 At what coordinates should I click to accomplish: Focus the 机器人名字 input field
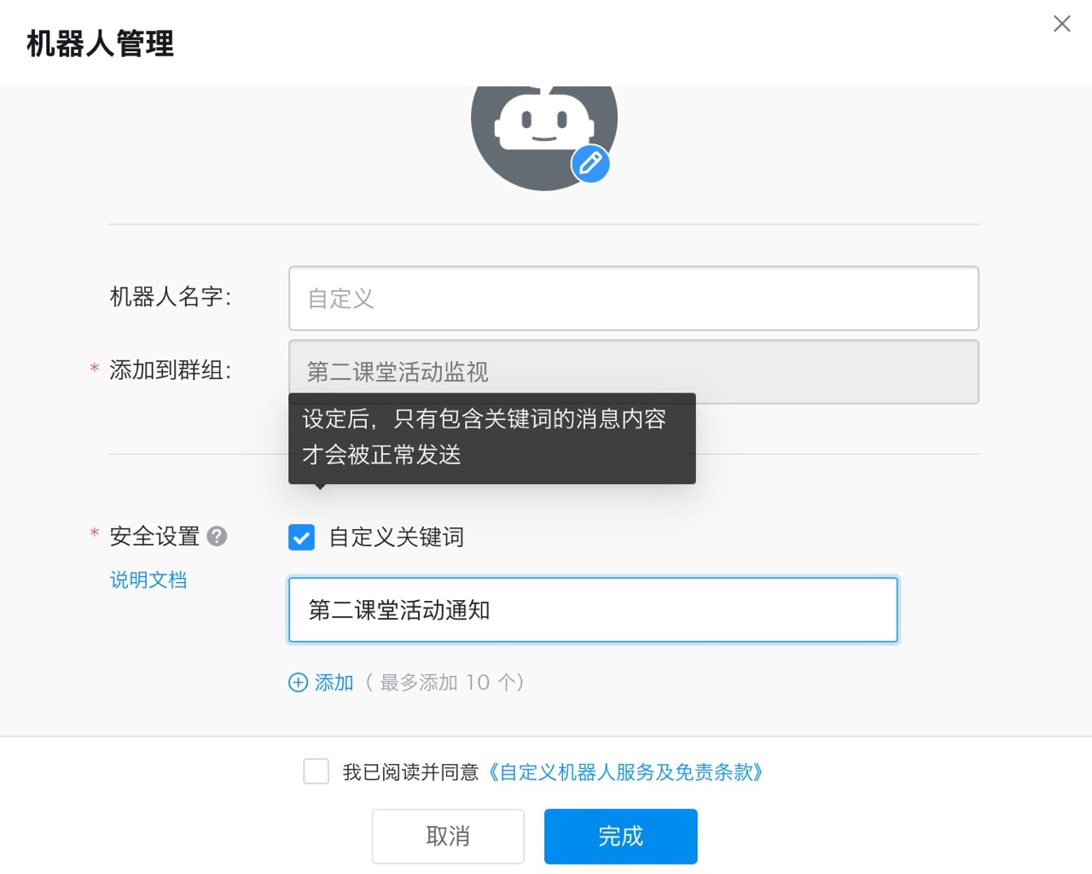633,299
